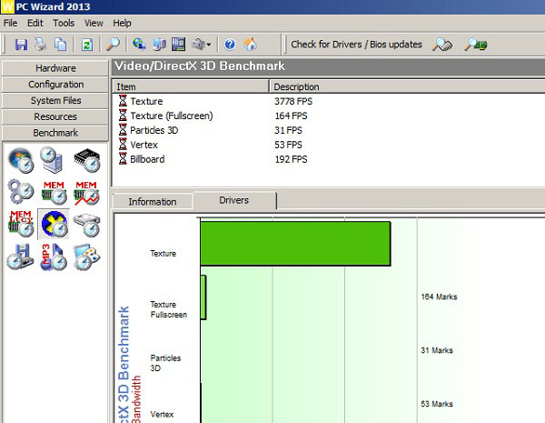The image size is (545, 423).
Task: Switch to the Drivers tab
Action: pos(233,201)
